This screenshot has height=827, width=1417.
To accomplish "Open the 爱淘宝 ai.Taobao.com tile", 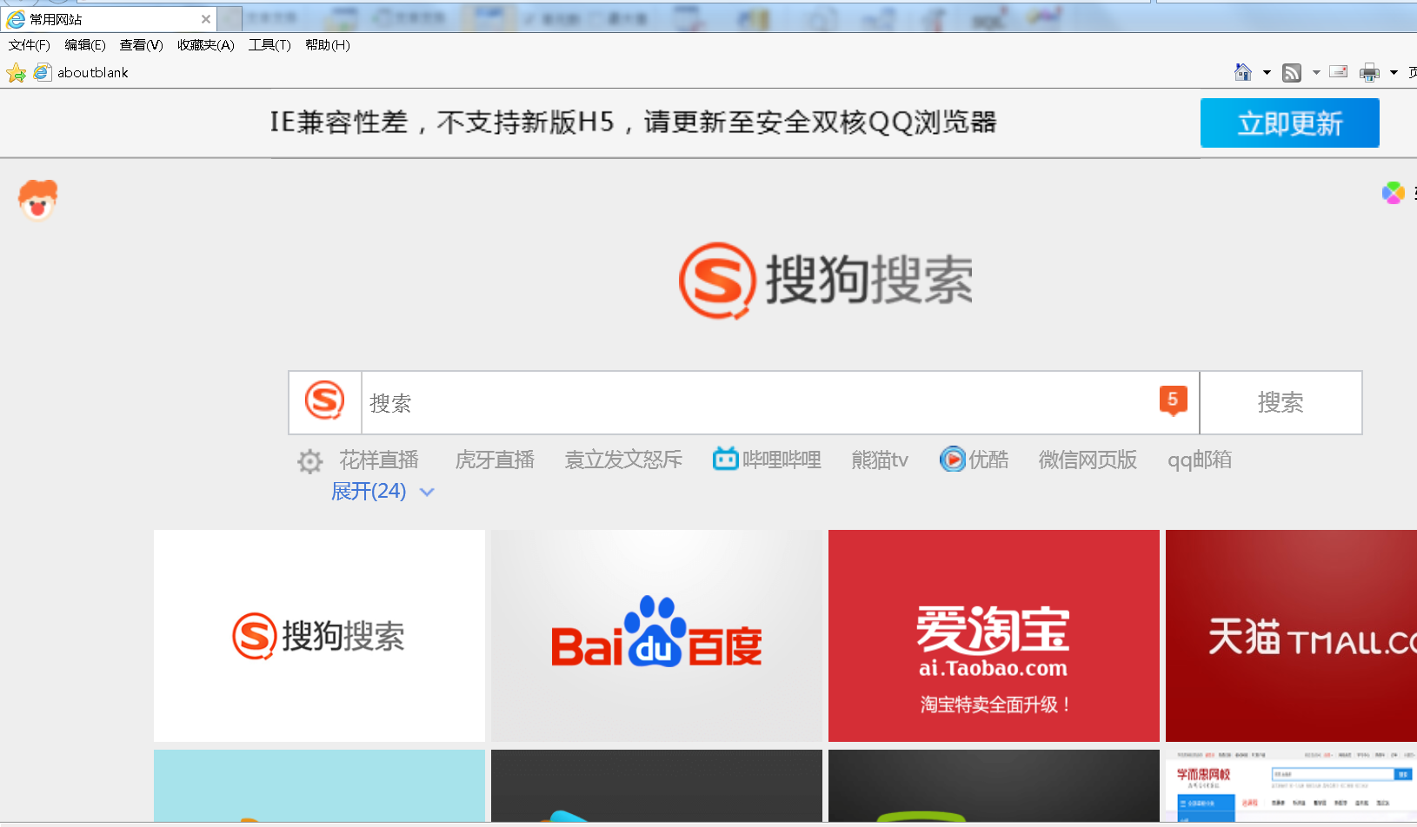I will click(x=994, y=636).
